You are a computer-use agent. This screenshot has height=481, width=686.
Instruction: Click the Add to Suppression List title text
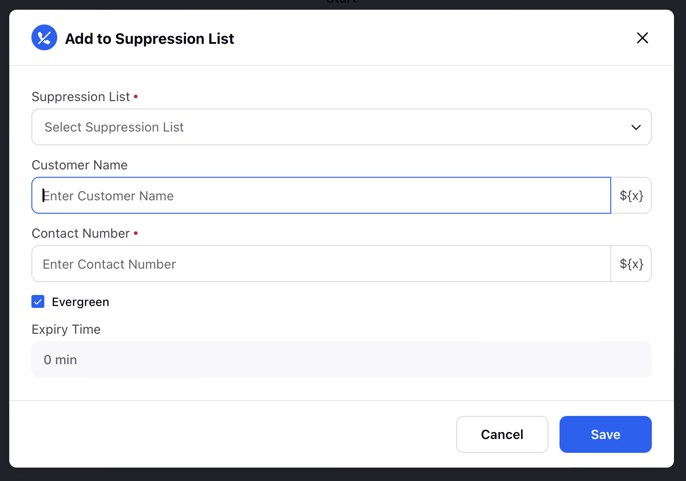point(150,39)
